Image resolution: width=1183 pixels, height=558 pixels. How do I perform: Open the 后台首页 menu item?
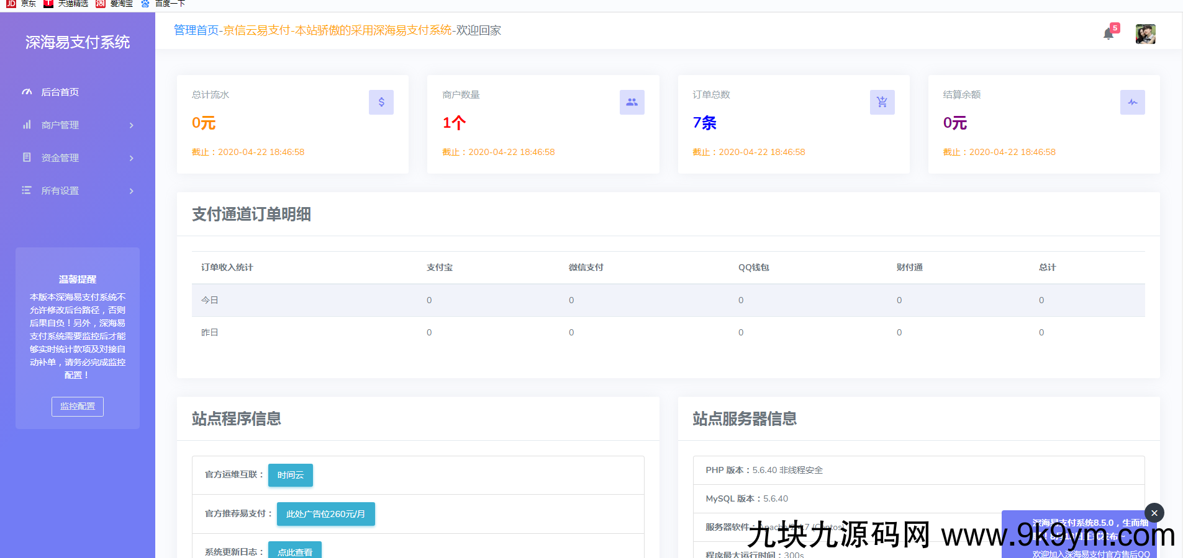point(60,92)
